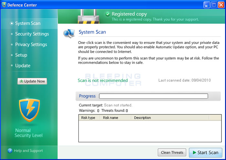Screen dimensions: 226x160
Task: Start the system scan
Action: click(206, 153)
